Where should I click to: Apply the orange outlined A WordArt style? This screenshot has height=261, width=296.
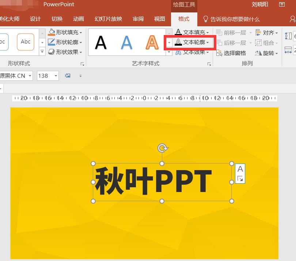pos(152,43)
